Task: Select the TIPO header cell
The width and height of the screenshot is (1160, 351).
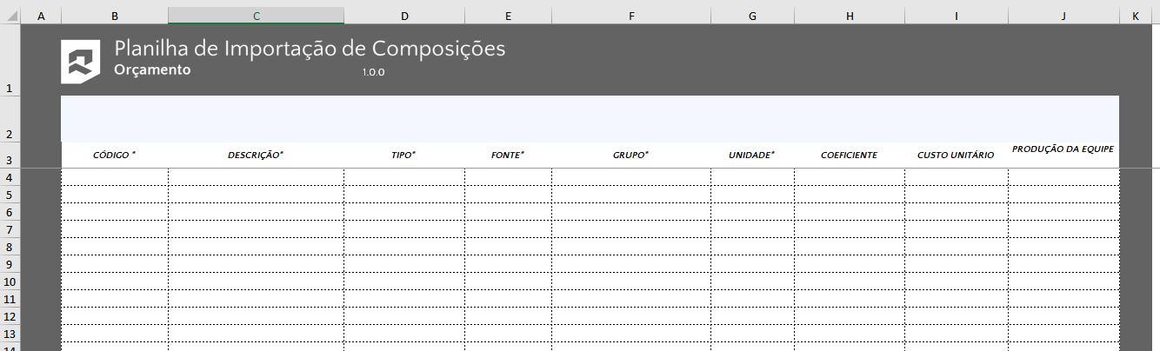Action: click(403, 155)
